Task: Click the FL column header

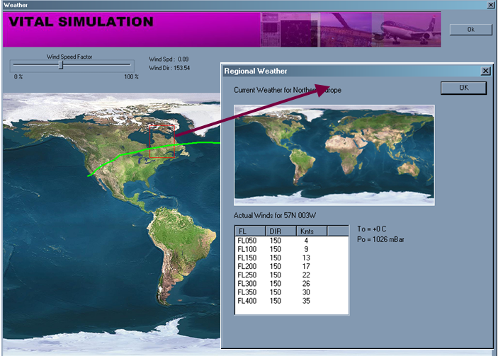Action: tap(250, 231)
